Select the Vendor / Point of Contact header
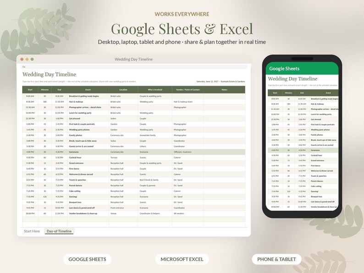 (x=188, y=89)
